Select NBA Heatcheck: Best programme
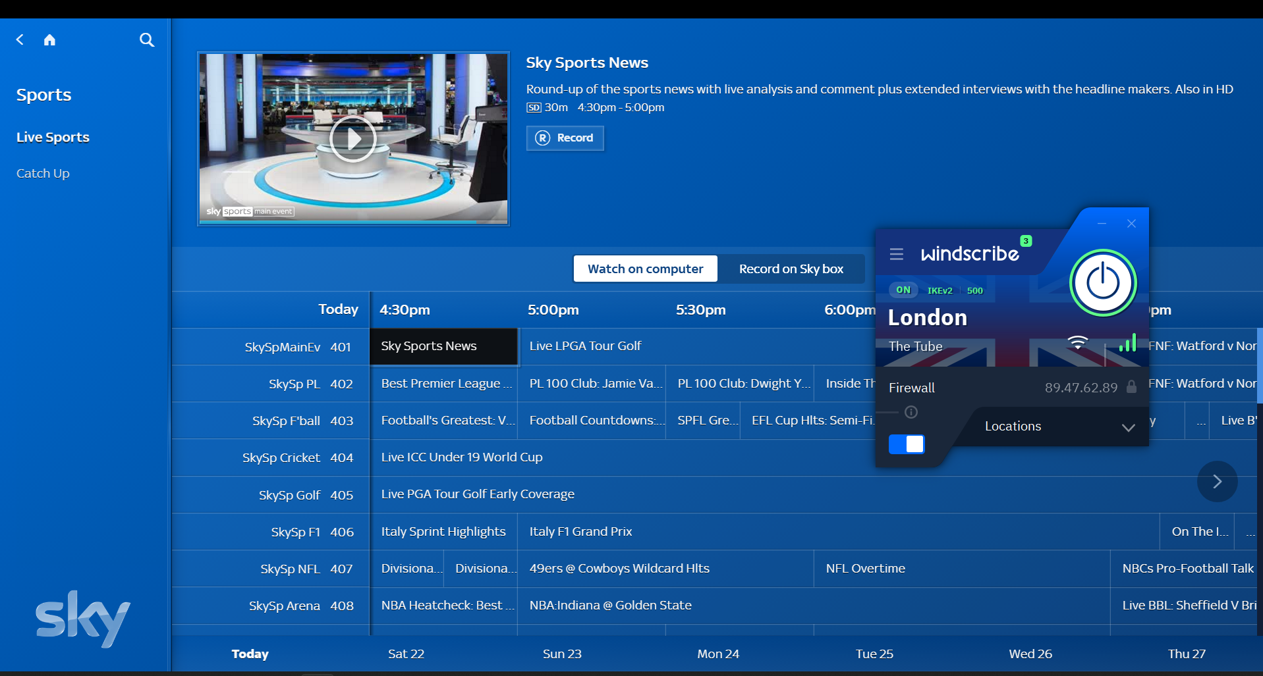1263x676 pixels. [x=443, y=606]
